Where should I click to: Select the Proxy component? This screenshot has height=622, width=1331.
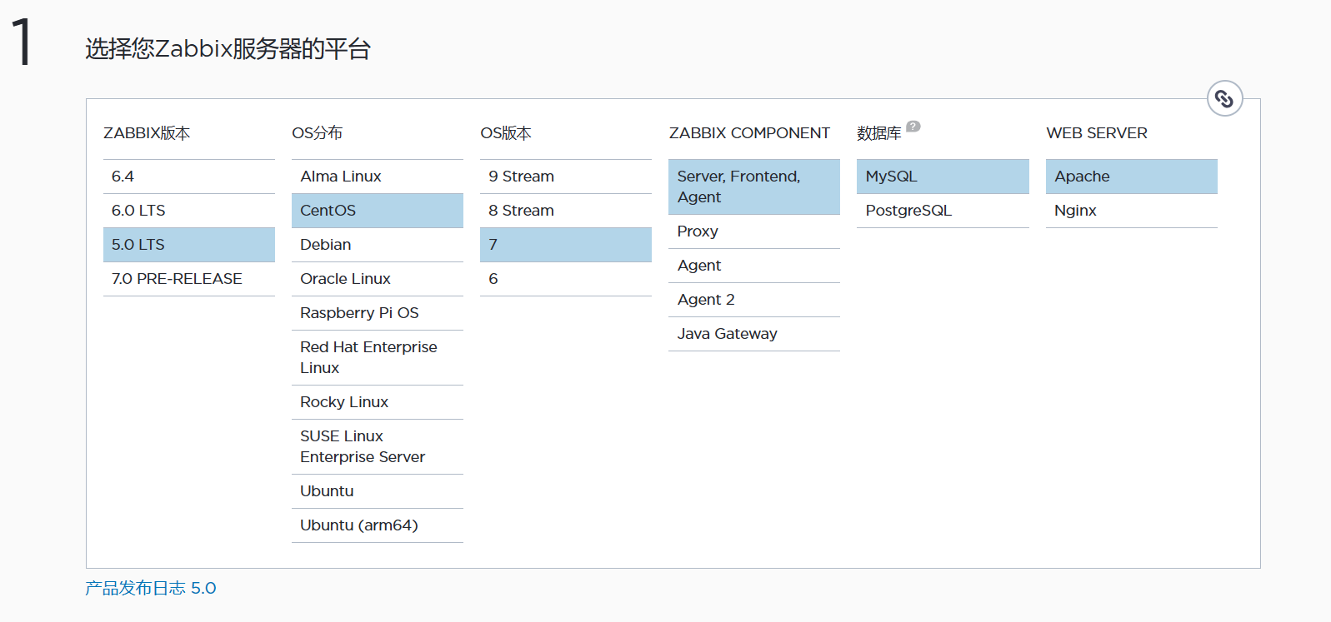pyautogui.click(x=754, y=231)
